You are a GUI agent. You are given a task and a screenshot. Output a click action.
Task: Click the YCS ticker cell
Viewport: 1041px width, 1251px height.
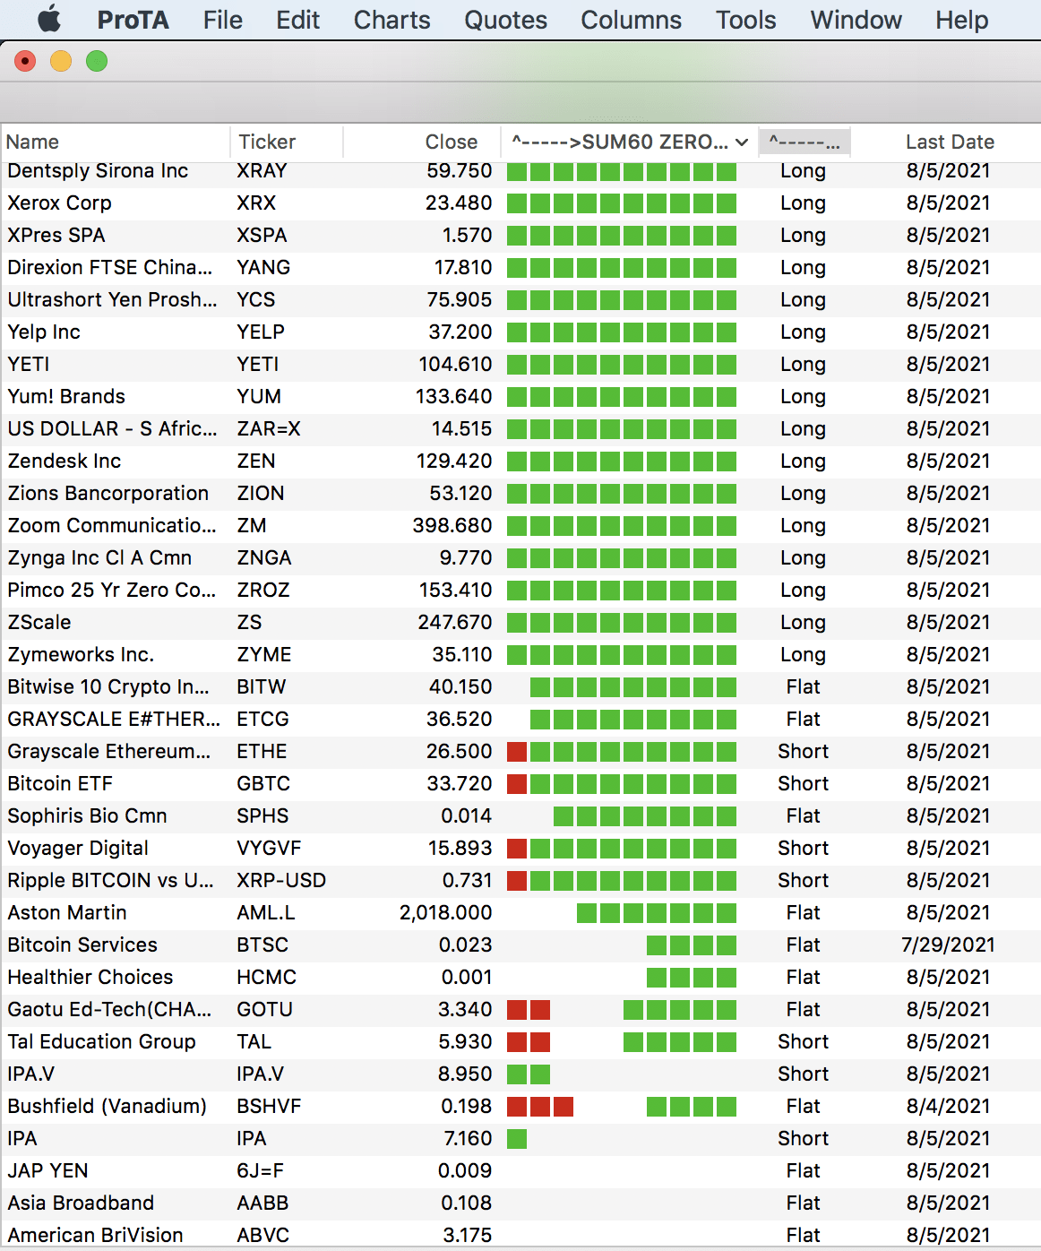255,299
